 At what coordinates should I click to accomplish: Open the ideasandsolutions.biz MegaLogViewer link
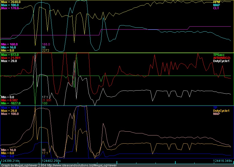82,165
